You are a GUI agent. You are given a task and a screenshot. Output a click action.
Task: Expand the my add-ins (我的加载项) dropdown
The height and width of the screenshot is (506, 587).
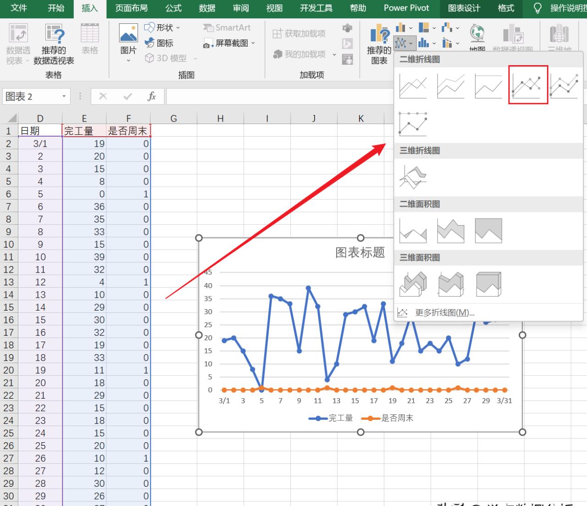pos(334,55)
